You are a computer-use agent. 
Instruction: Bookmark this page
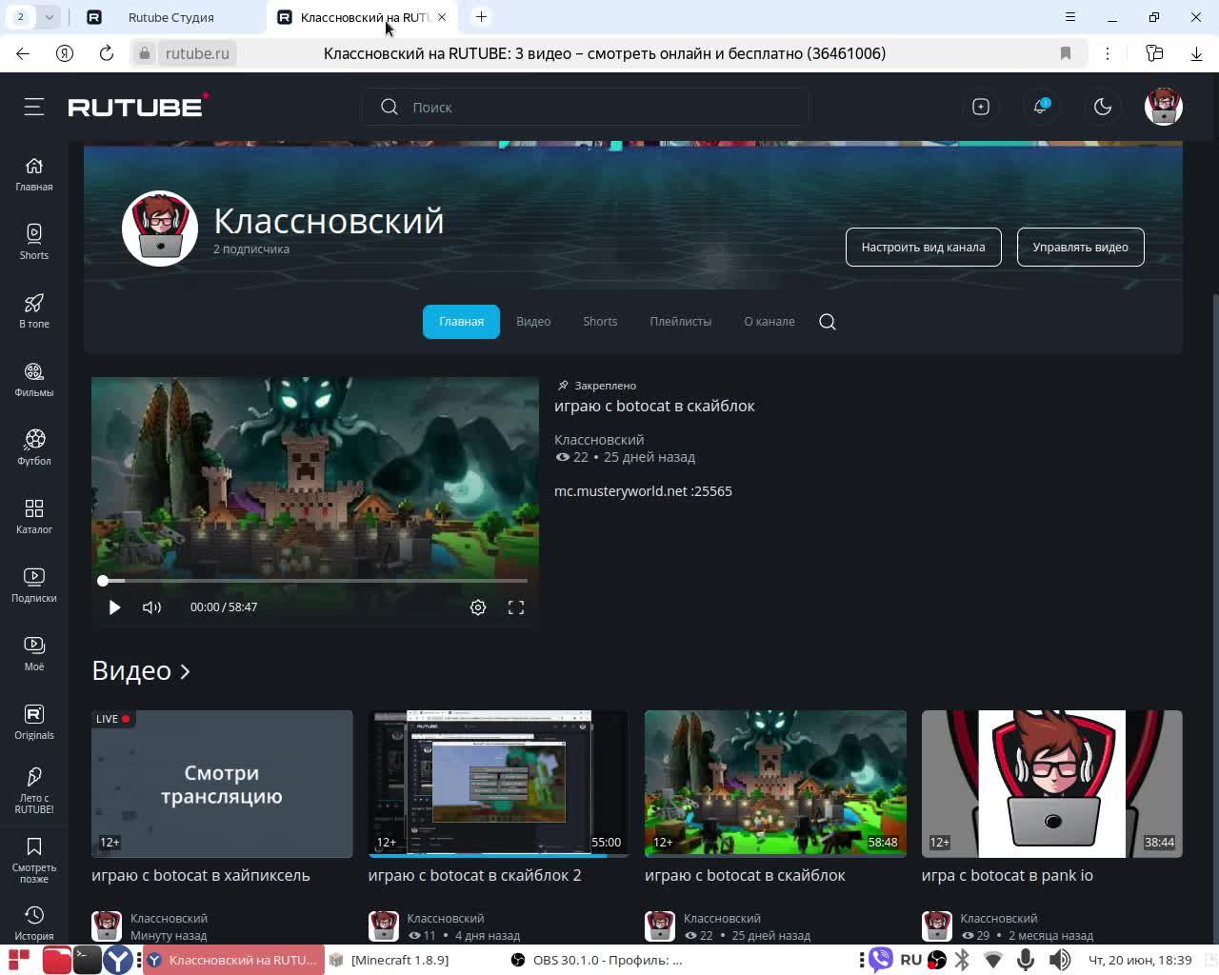[1066, 53]
